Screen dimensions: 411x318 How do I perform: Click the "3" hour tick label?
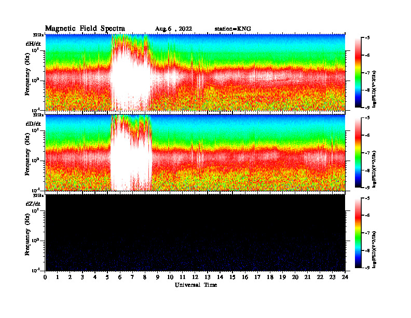click(83, 277)
